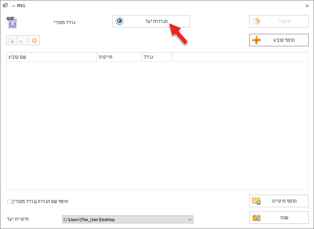The height and width of the screenshot is (229, 314).
Task: Click the change (שנה) destination button
Action: pyautogui.click(x=279, y=217)
